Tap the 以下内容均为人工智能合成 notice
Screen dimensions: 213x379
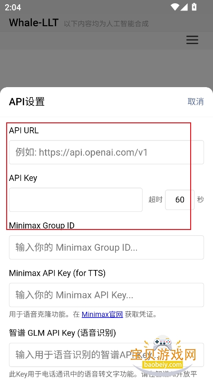106,24
